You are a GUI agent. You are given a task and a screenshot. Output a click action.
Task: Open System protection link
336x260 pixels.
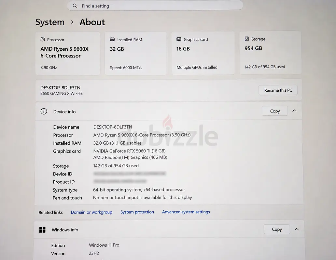(x=137, y=212)
